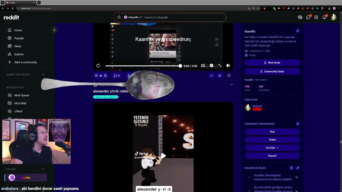Screen dimensions: 342x192
Task: Approve the post with the checkmark
Action: point(212,76)
